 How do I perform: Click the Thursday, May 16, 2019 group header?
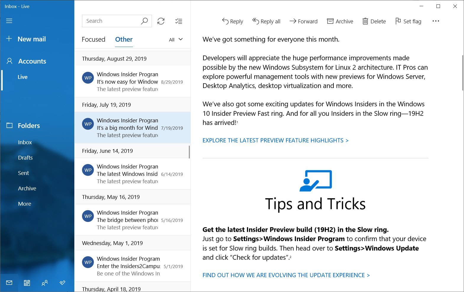click(x=132, y=197)
